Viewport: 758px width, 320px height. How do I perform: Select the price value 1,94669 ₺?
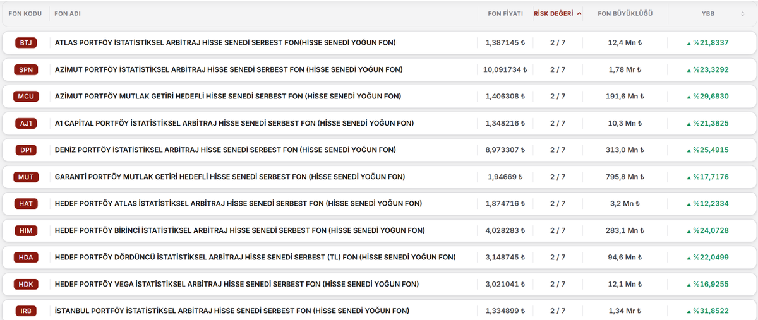[505, 177]
